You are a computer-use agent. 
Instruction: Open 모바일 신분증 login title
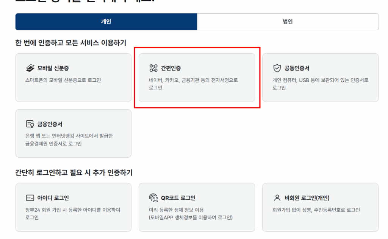[53, 68]
